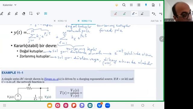Viewport: 193px width, 109px height.
Task: Open the document page icon
Action: click(153, 5)
